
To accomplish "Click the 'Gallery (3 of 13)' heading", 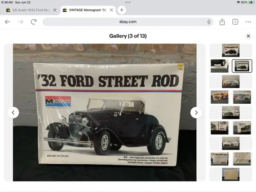I will pos(128,36).
